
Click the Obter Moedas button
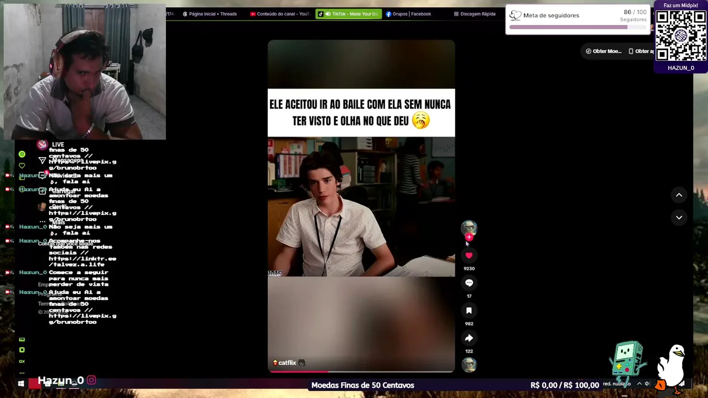[x=603, y=51]
